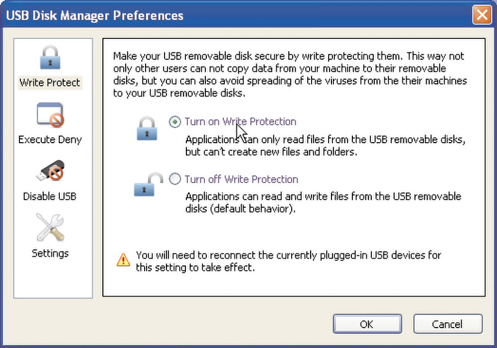
Task: Switch to the Execute Deny label tab
Action: [50, 139]
